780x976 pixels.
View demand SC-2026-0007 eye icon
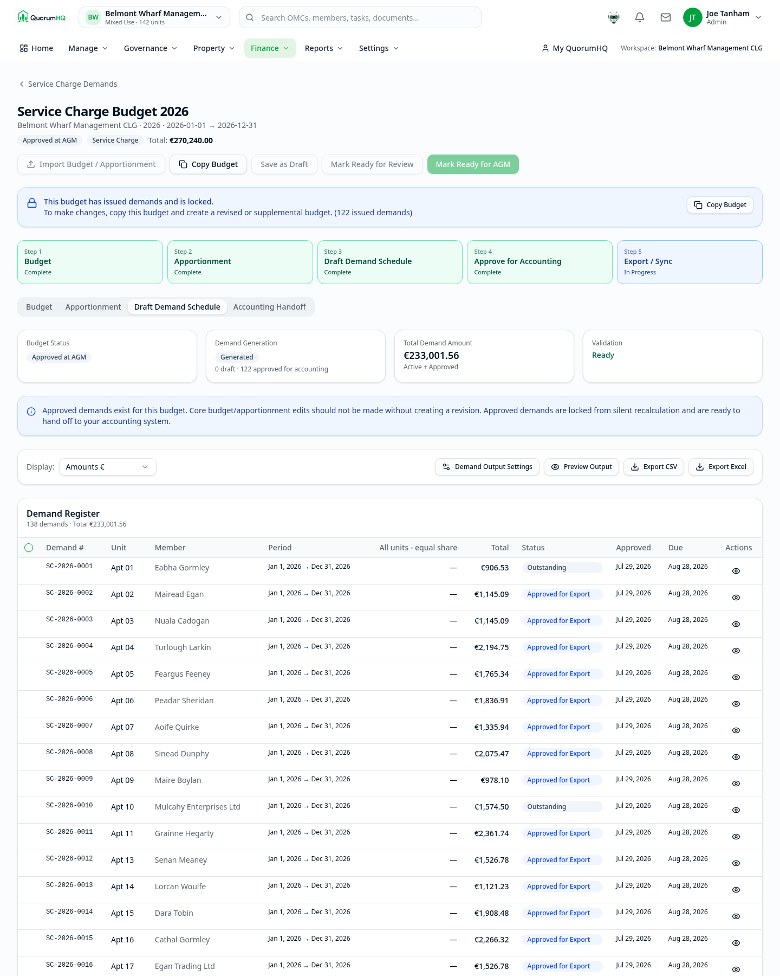[x=736, y=730]
